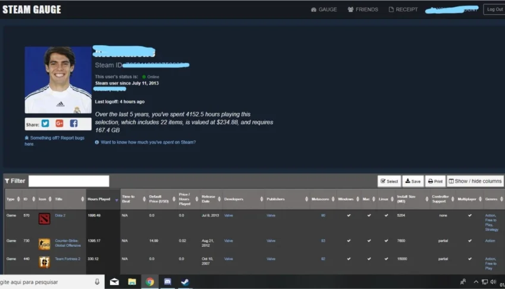The height and width of the screenshot is (289, 505).
Task: Click release date Jul 9, 2013
Action: (x=210, y=215)
